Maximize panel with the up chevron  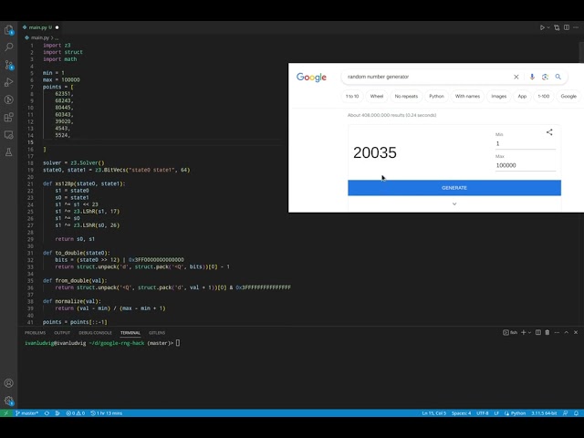click(x=566, y=332)
